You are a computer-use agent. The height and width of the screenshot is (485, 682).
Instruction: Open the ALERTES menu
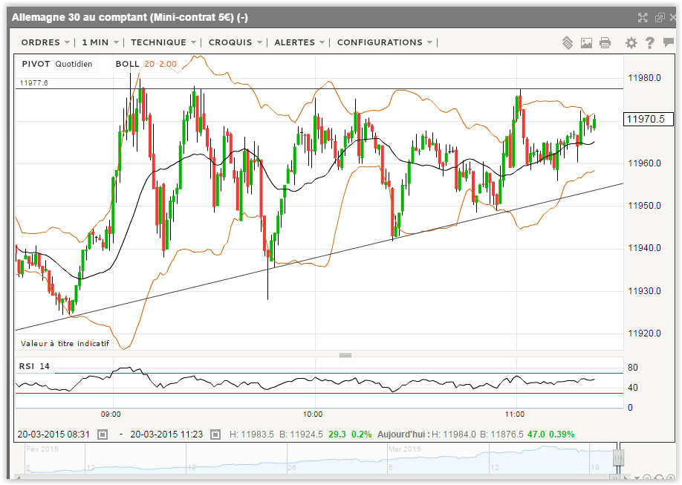click(299, 42)
